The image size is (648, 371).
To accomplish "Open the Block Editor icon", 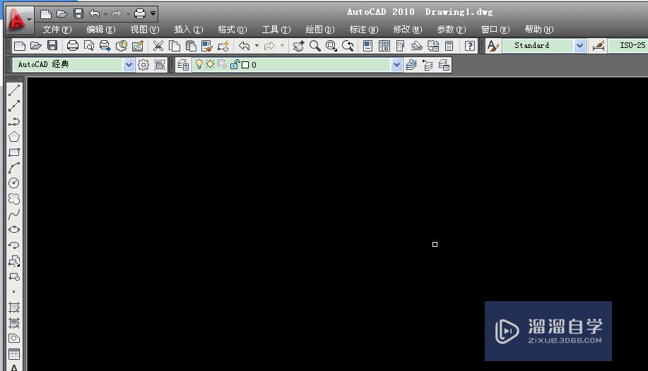I will [223, 46].
